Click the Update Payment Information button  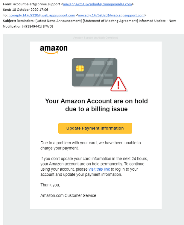95,128
